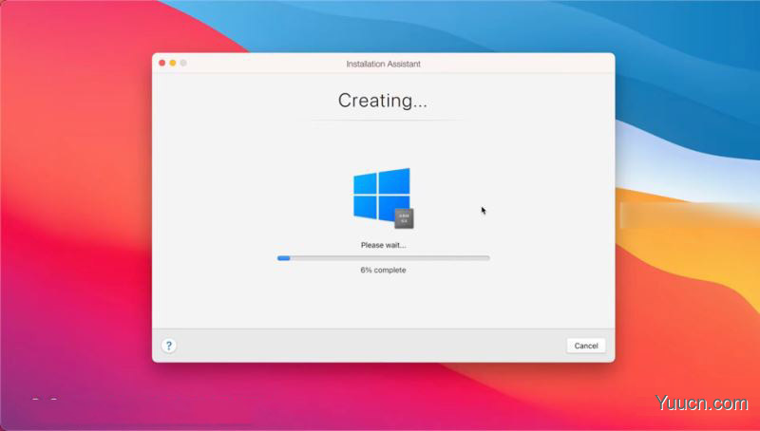Click the "Please wait..." label
760x431 pixels.
click(384, 246)
